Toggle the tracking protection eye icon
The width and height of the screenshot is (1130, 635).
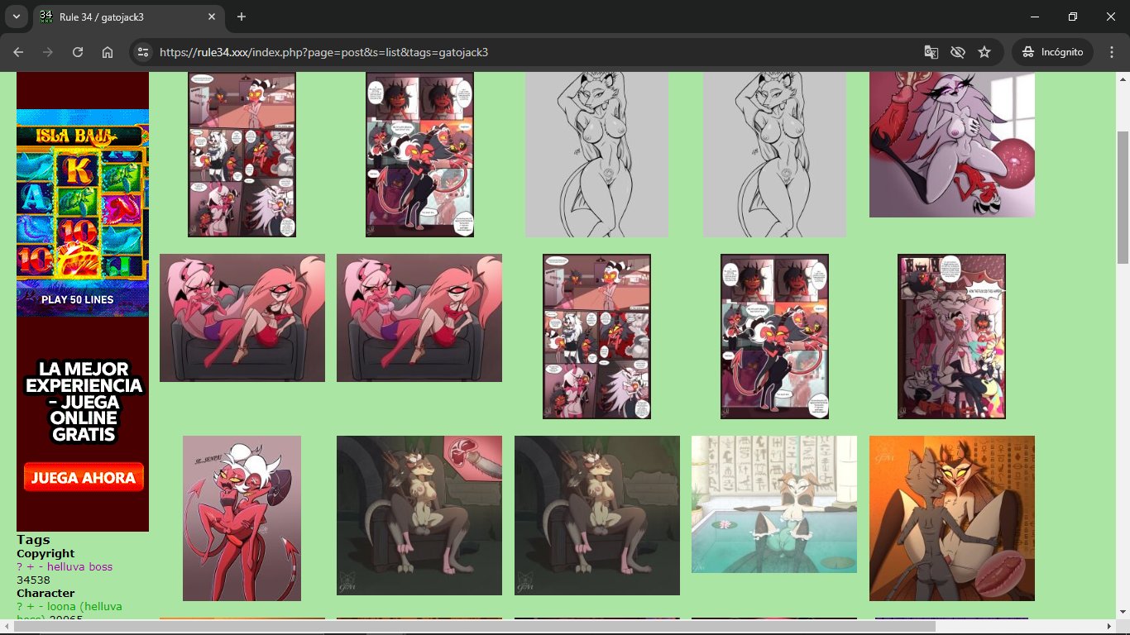pos(958,52)
